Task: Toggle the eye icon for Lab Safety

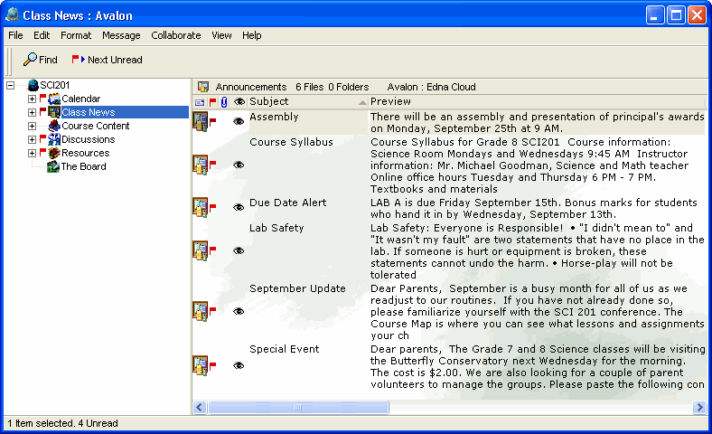Action: tap(239, 250)
